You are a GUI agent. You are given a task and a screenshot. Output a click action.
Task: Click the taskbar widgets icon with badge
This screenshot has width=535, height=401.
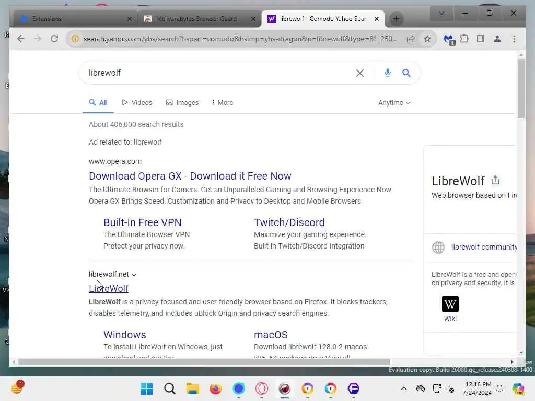[16, 388]
